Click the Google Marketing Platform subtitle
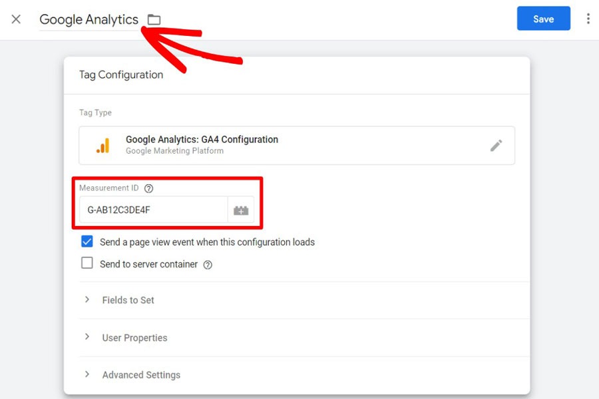599x399 pixels. pos(174,151)
